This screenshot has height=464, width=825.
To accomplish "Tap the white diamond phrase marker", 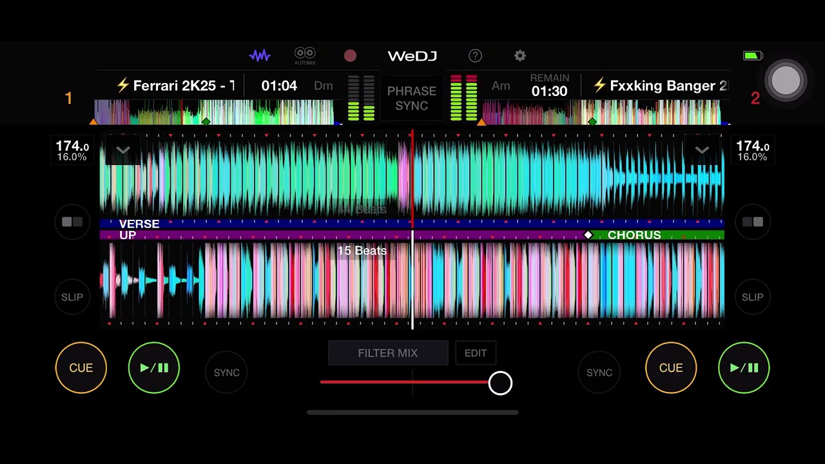I will 588,235.
